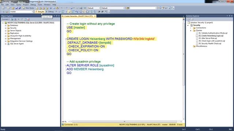Open the Tools menu
The height and width of the screenshot is (131, 234).
40,5
